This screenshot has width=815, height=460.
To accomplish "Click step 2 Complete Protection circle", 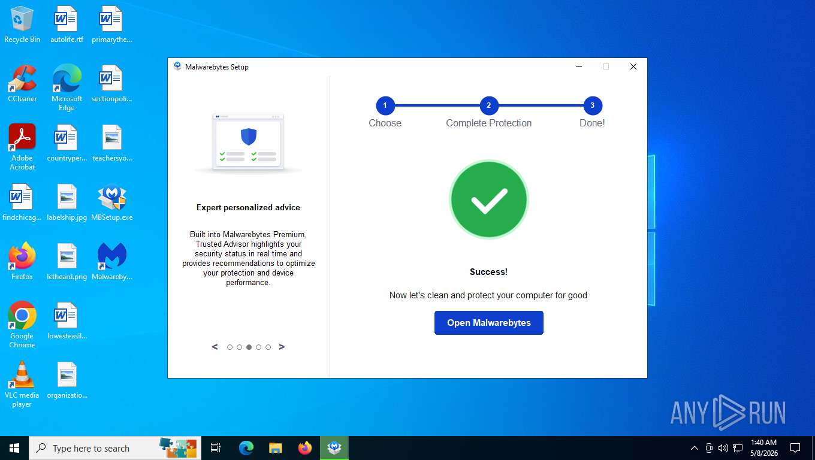I will (488, 105).
